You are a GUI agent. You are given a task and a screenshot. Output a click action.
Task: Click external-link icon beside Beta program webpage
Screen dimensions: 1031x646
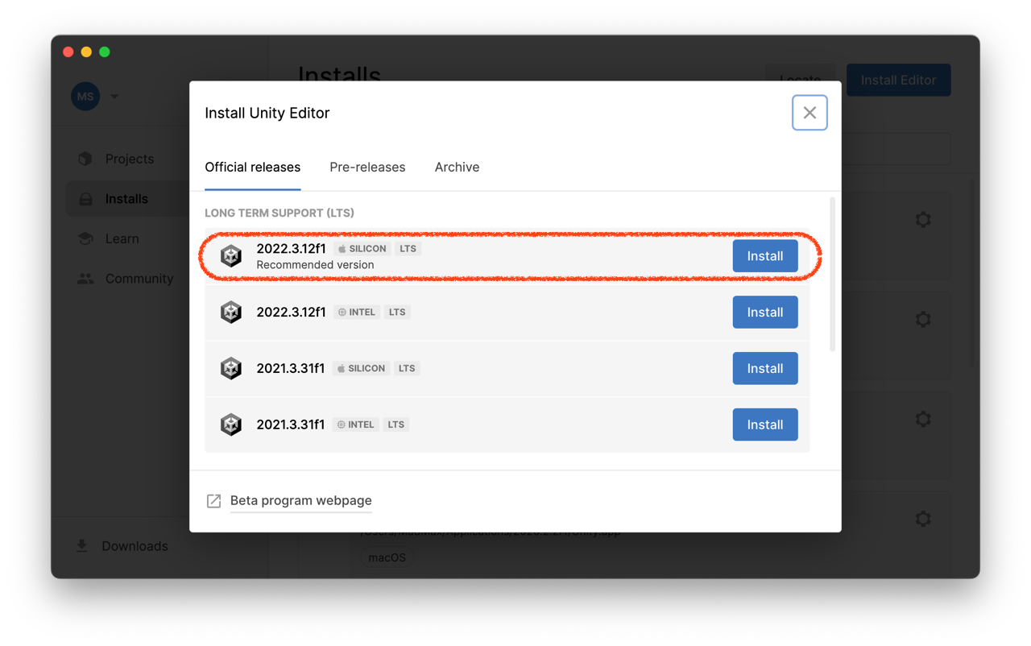coord(213,501)
